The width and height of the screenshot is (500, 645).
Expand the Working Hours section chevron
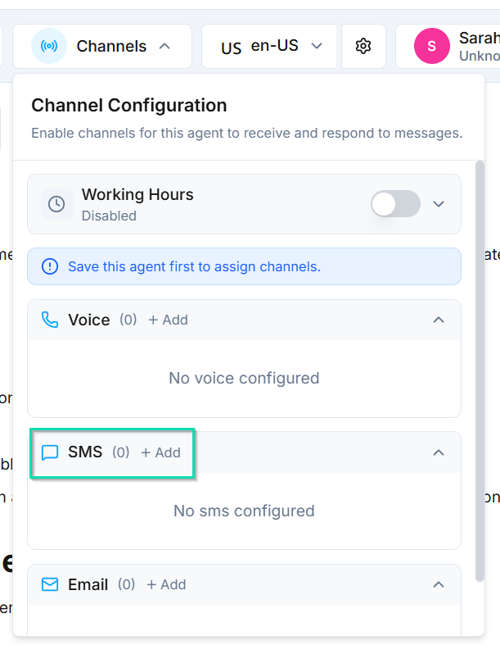pyautogui.click(x=439, y=204)
